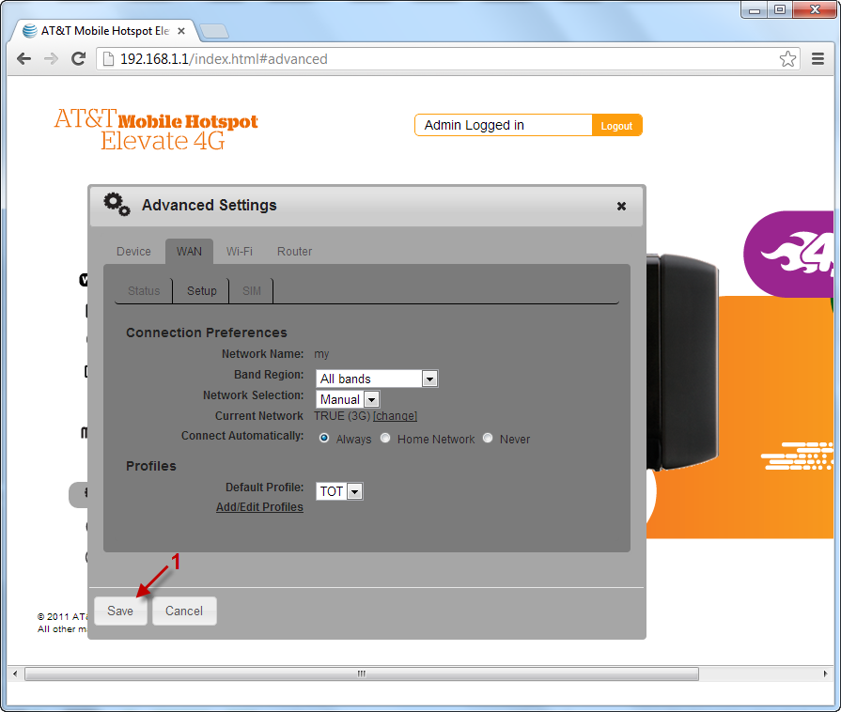Viewport: 841px width, 712px height.
Task: Click the gears icon beside Advanced Settings
Action: (x=117, y=204)
